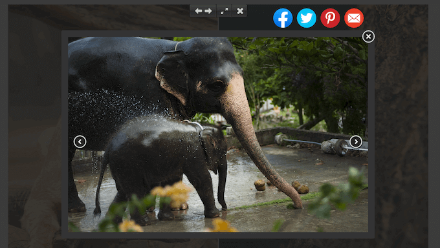440x248 pixels.
Task: Pin the photo on Pinterest
Action: click(330, 18)
